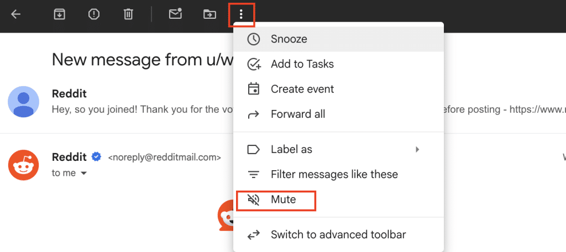
Task: Report this email as spam
Action: pyautogui.click(x=94, y=14)
